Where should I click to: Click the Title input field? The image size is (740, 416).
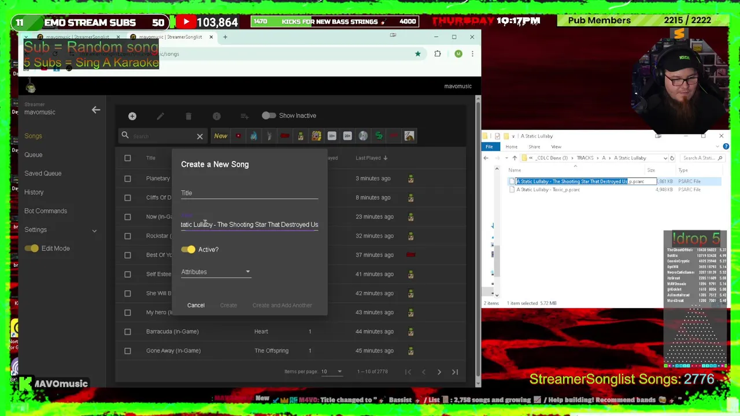(x=249, y=193)
